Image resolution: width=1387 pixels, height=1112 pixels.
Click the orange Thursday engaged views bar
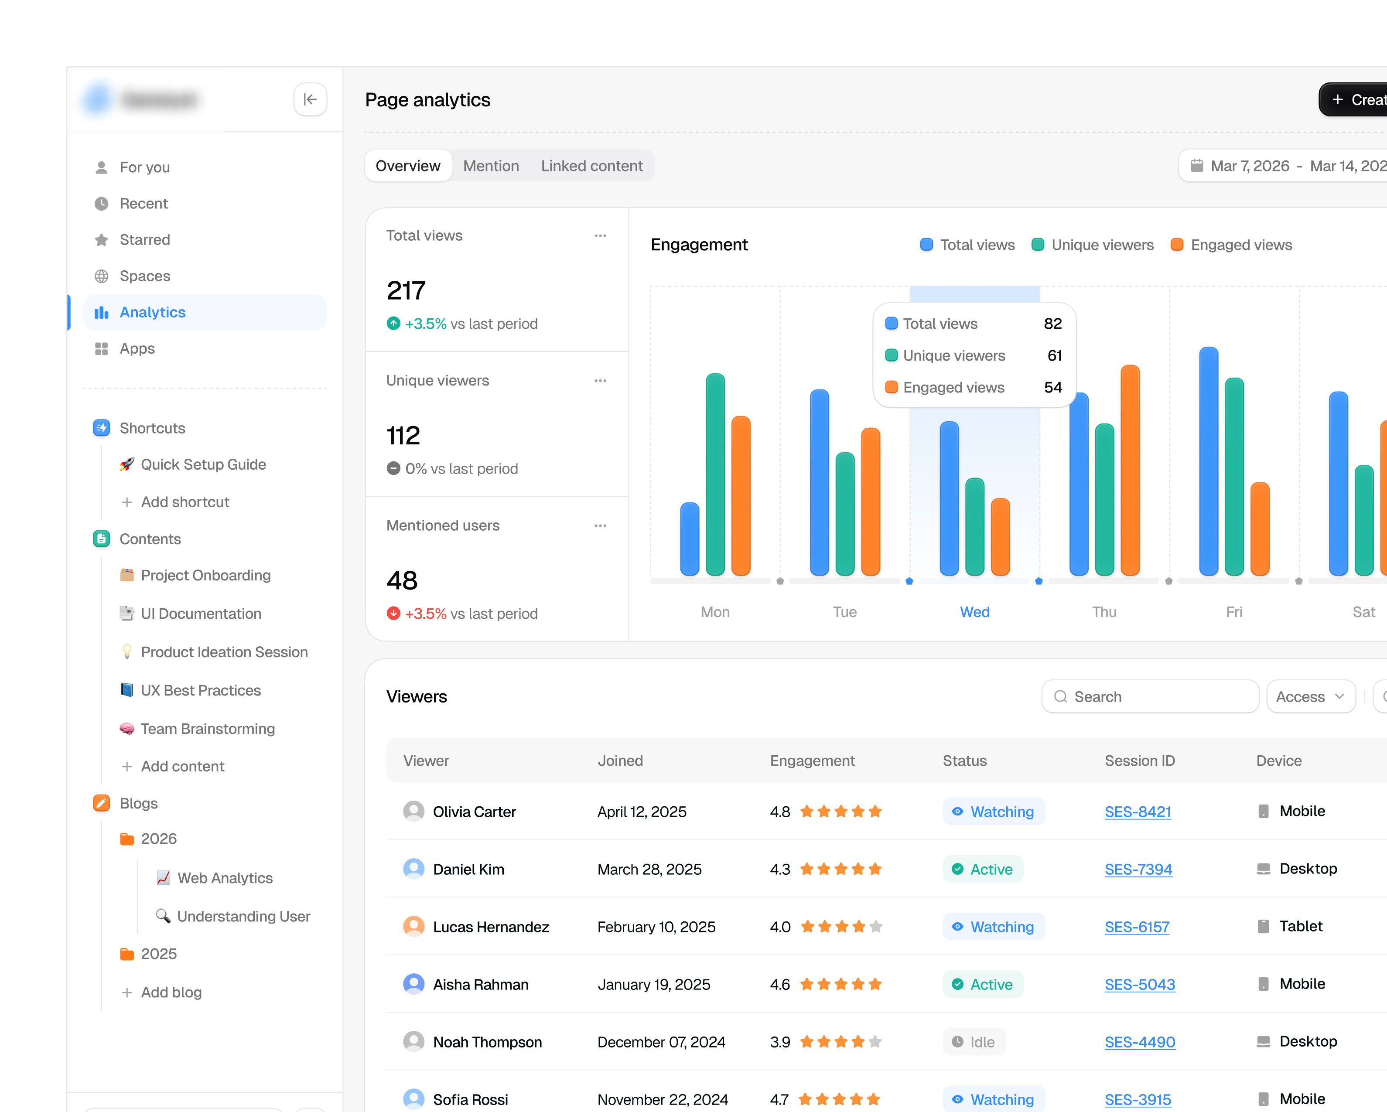[x=1130, y=470]
